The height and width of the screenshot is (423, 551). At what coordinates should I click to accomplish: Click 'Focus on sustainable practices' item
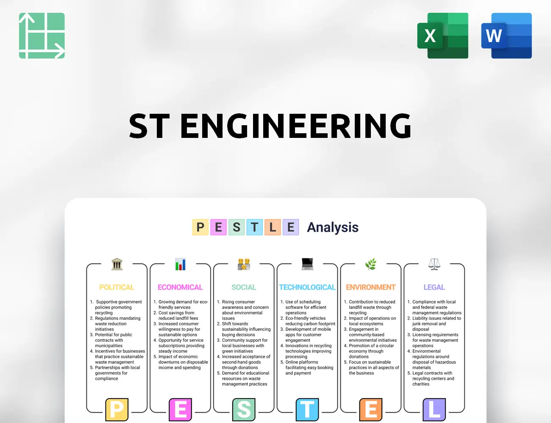[x=372, y=368]
